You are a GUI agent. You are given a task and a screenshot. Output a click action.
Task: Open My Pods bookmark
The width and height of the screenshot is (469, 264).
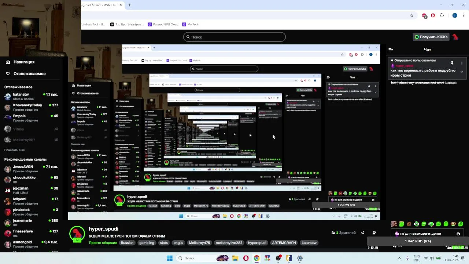pyautogui.click(x=190, y=24)
